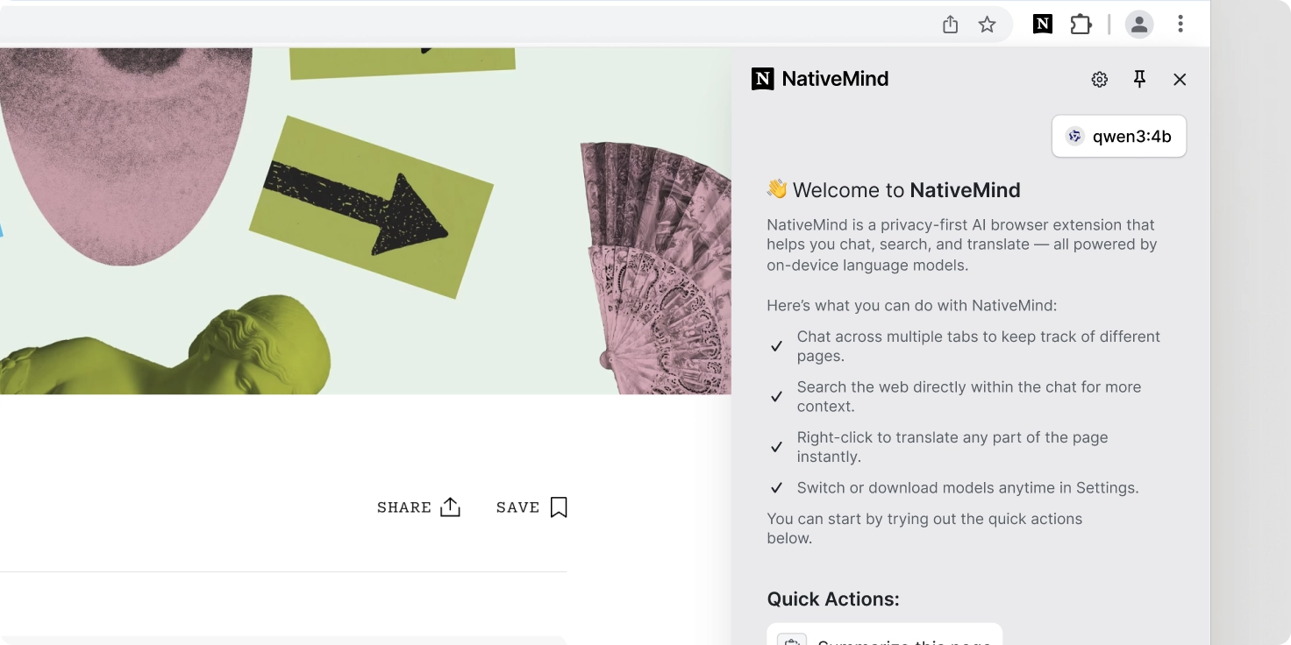Viewport: 1291px width, 645px height.
Task: Click the 'Chat across multiple tabs' list item
Action: point(965,346)
